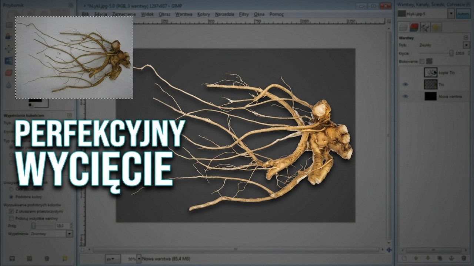The width and height of the screenshot is (474, 266).
Task: Toggle 'Z obszarami przezroczystymi' checkbox
Action: [11, 211]
